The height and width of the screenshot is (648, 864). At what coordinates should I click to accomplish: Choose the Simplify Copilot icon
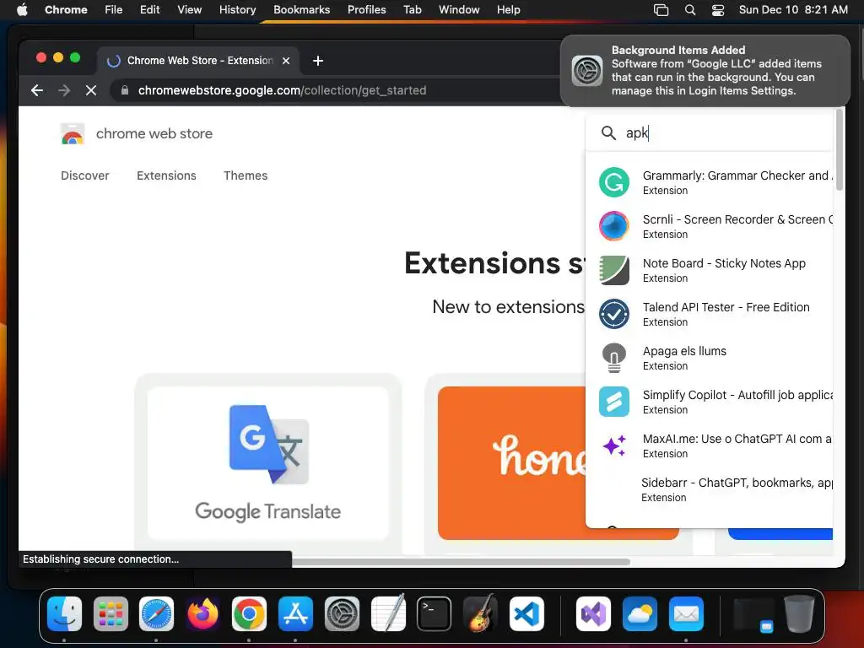tap(614, 402)
